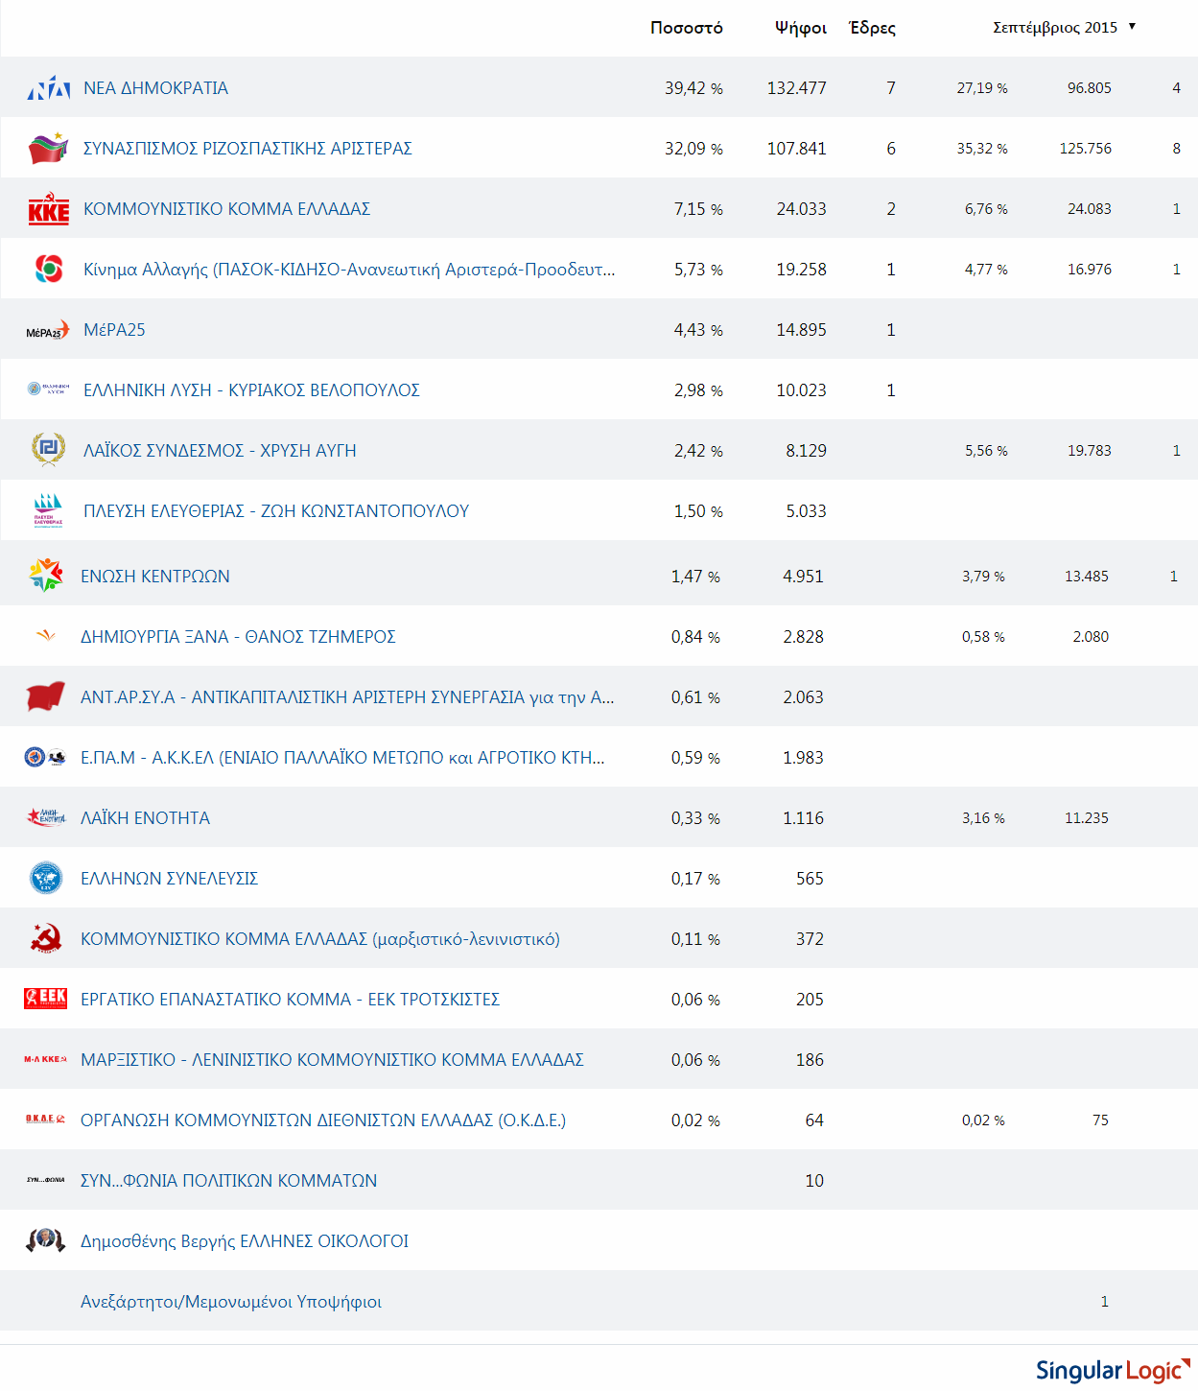
Task: Click the Χρυσή Αυγή meander logo
Action: pos(48,449)
